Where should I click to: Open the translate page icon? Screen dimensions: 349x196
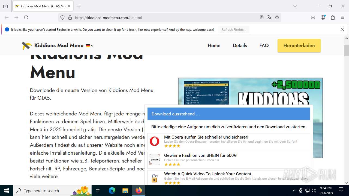pos(269,17)
